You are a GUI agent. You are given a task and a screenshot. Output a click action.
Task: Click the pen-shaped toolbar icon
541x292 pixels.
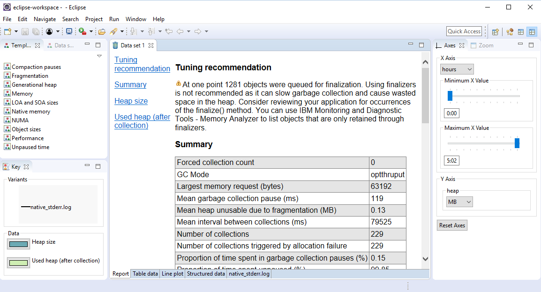tap(113, 32)
